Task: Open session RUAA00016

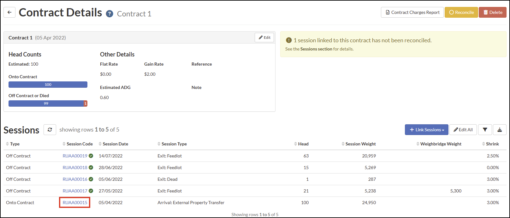Action: [75, 179]
